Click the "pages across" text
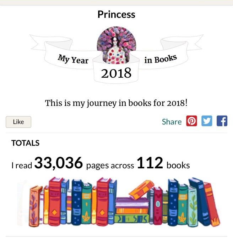 [110, 165]
